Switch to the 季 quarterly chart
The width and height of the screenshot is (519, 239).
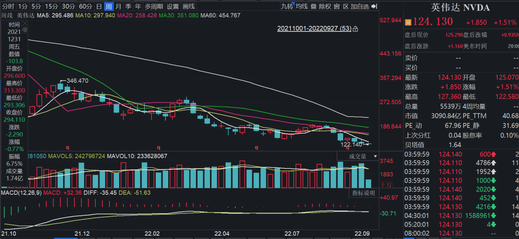[x=128, y=6]
